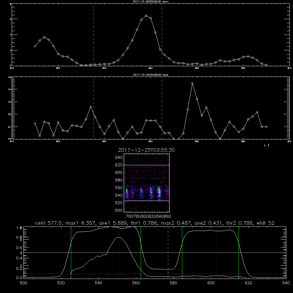Click the 'cent 577.0' statistic text
293x293 pixels.
pyautogui.click(x=49, y=223)
